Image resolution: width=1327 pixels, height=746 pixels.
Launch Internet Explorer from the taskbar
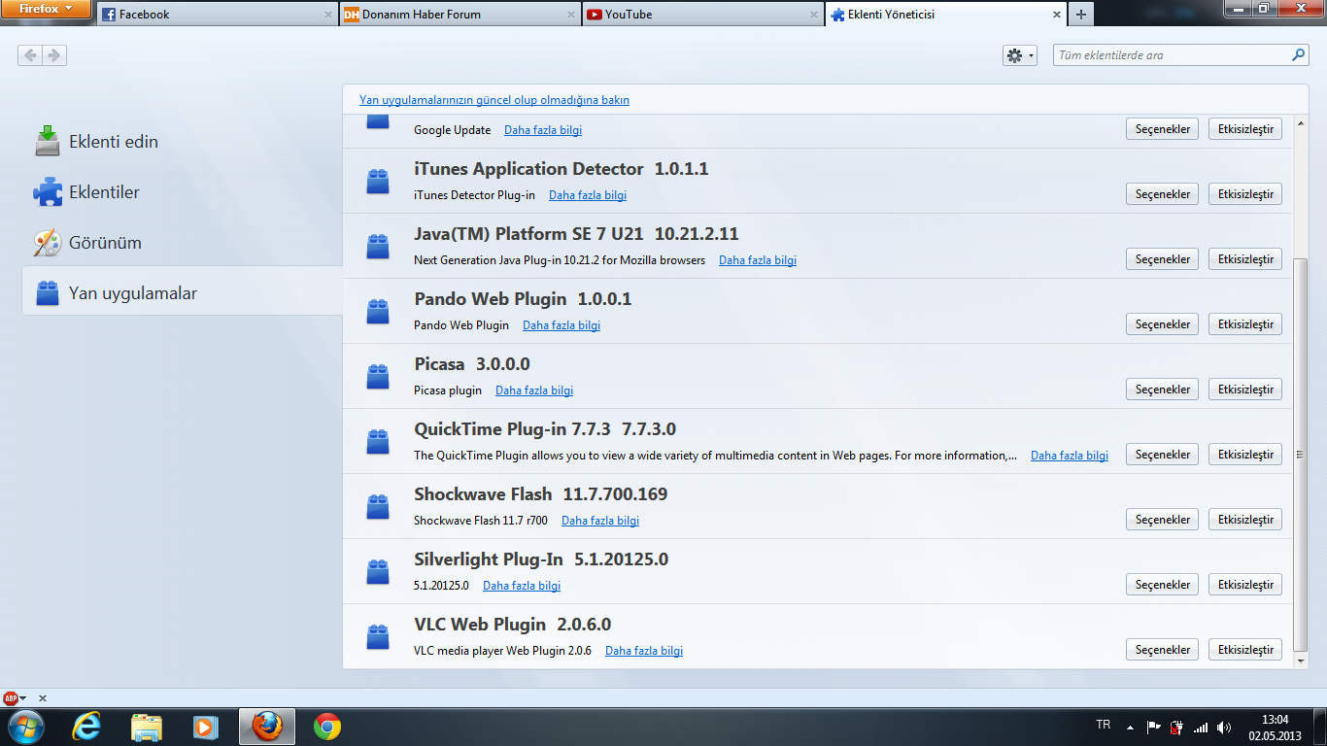pos(87,727)
